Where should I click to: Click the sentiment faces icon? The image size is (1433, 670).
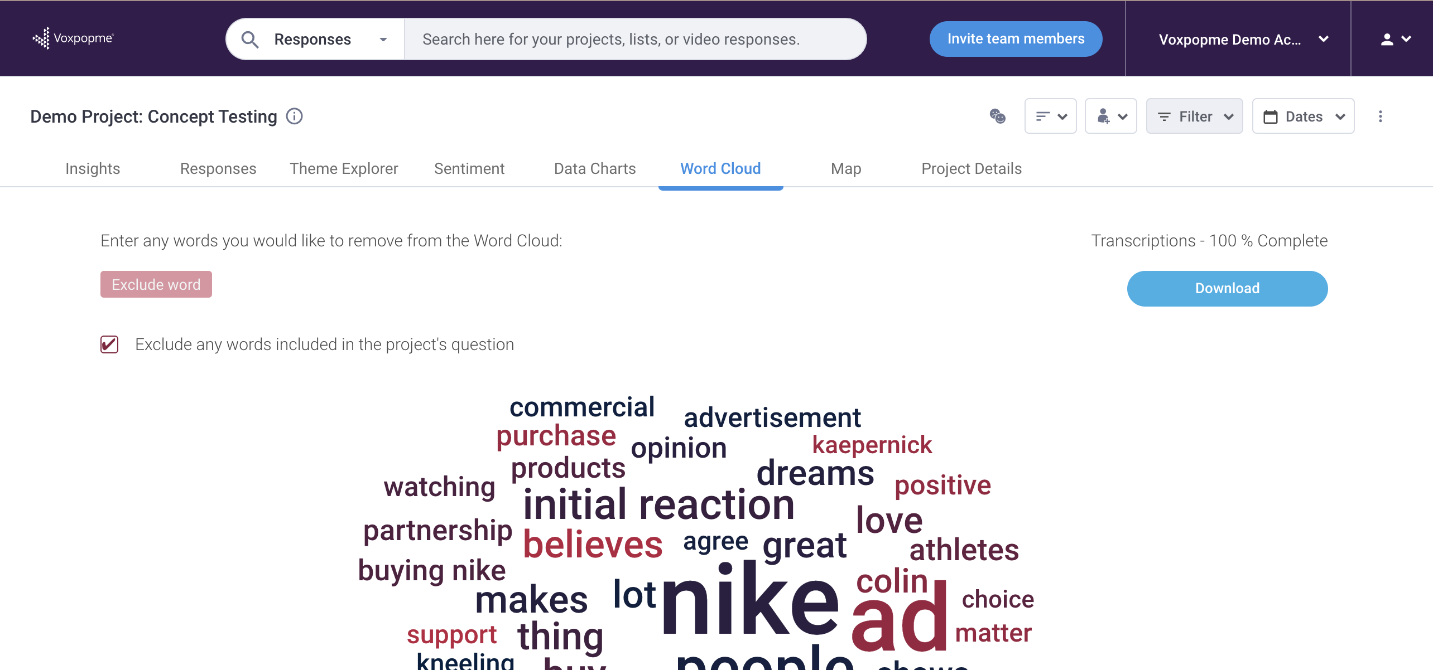(x=998, y=116)
